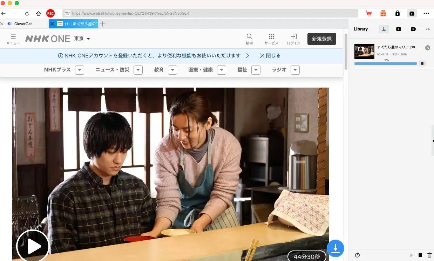The image size is (434, 261).
Task: Start recording with the red REC button
Action: pos(50,13)
